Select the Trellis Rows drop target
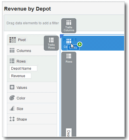The height and width of the screenshot is (140, 129). tap(51, 43)
